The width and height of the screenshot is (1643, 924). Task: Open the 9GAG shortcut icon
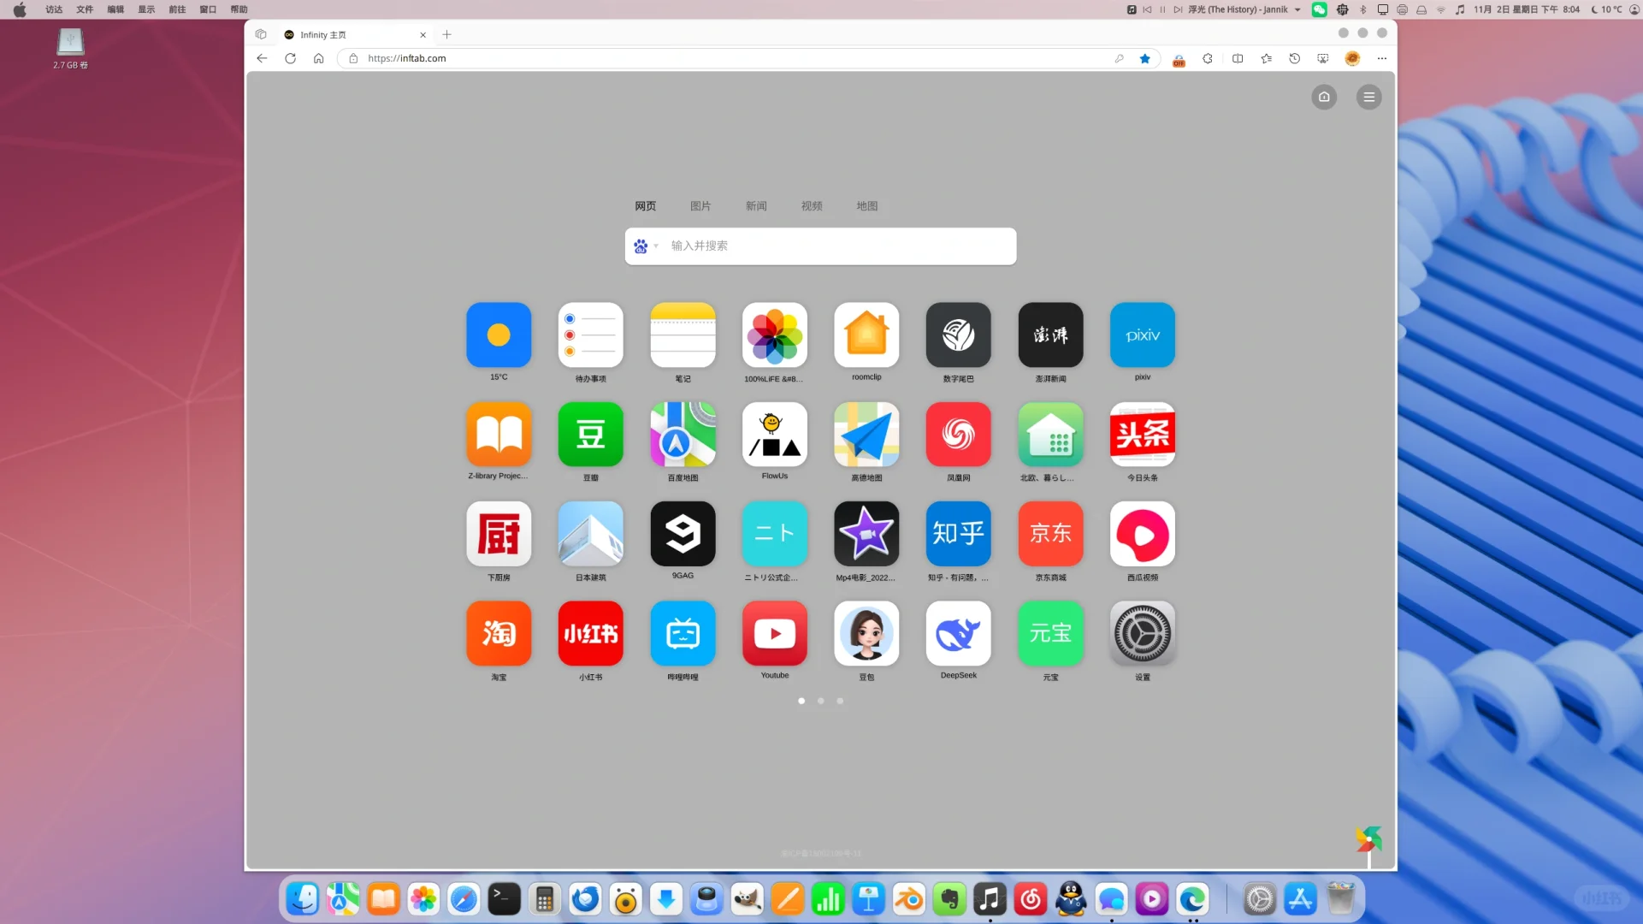coord(683,534)
